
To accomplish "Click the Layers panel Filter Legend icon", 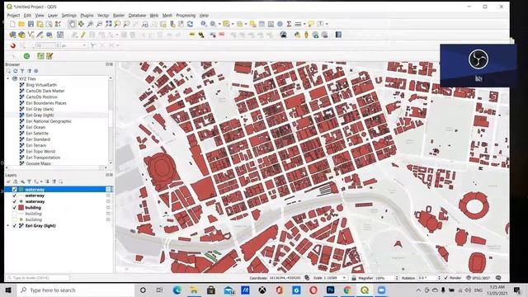I will tap(29, 181).
